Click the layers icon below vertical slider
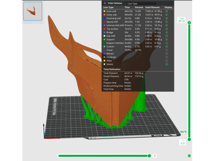 tap(189, 156)
